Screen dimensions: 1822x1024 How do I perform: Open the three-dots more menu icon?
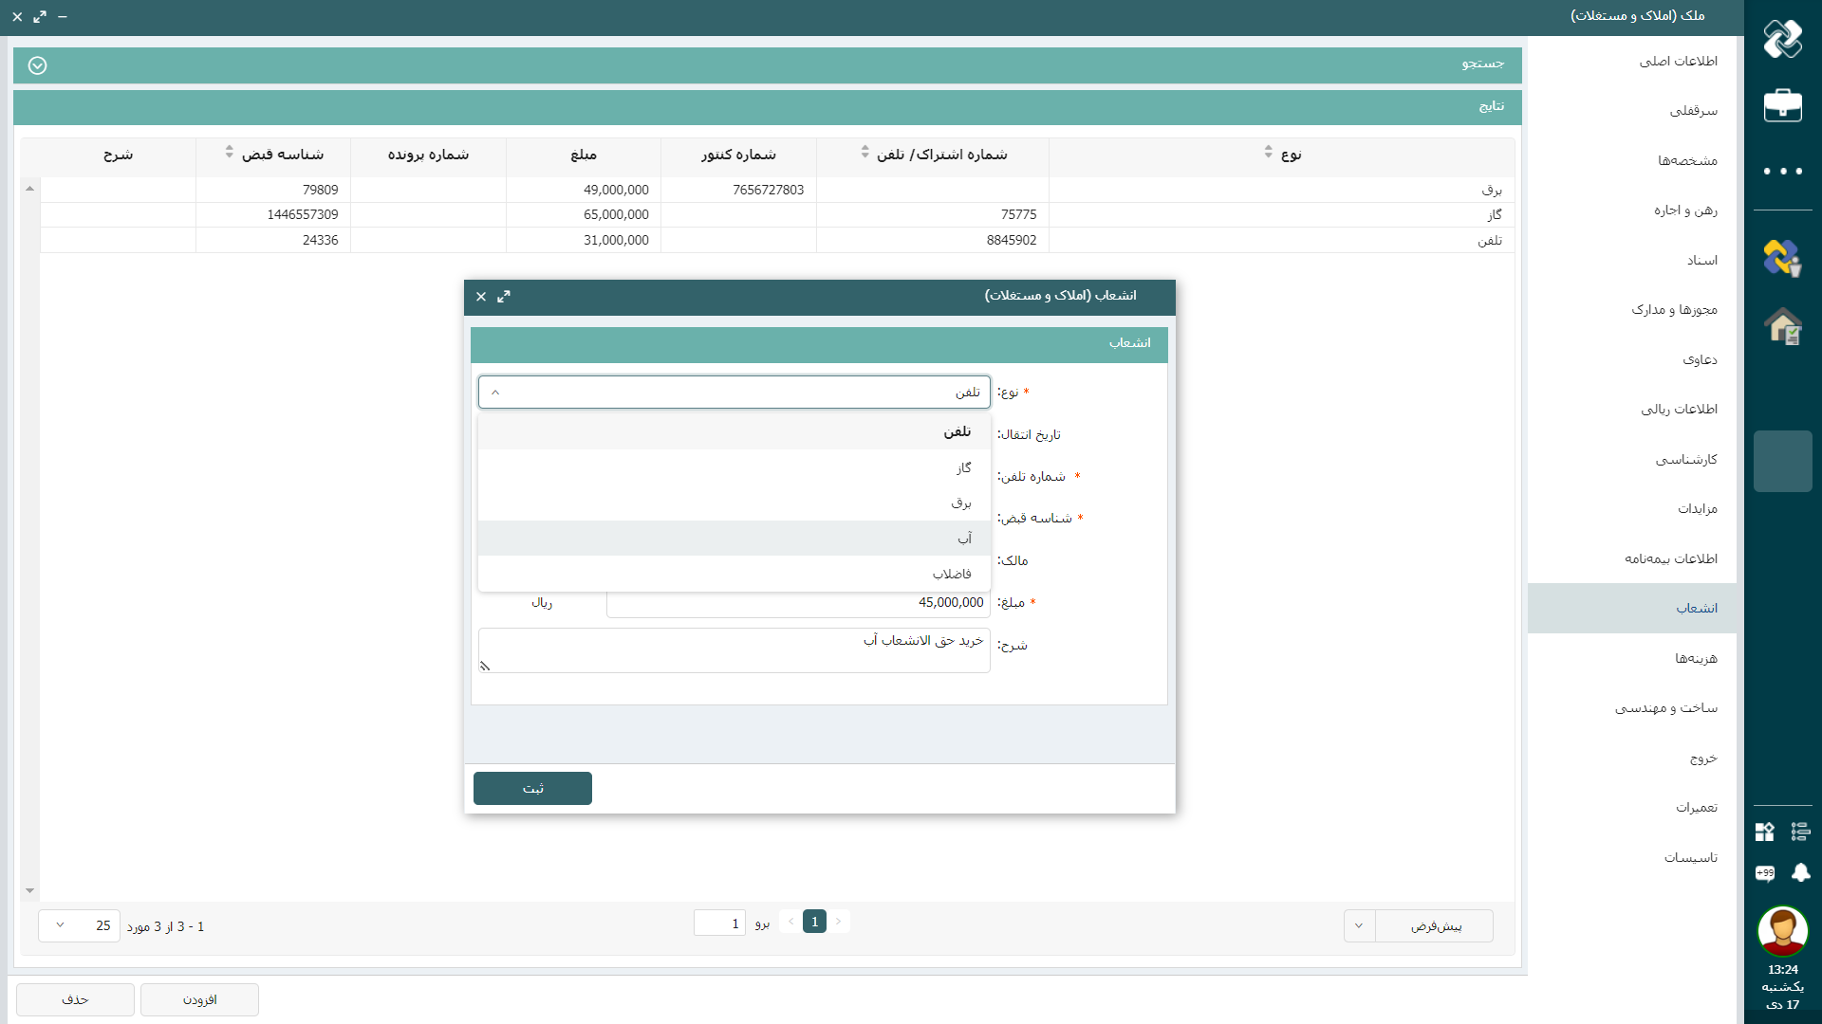pyautogui.click(x=1782, y=172)
